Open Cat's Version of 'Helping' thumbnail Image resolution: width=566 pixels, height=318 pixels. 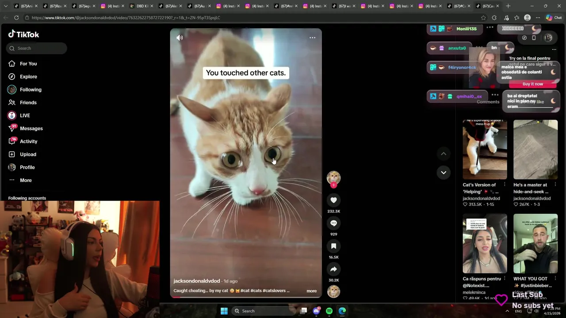485,149
